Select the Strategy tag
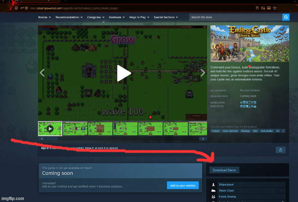The height and width of the screenshot is (202, 298). click(x=245, y=131)
